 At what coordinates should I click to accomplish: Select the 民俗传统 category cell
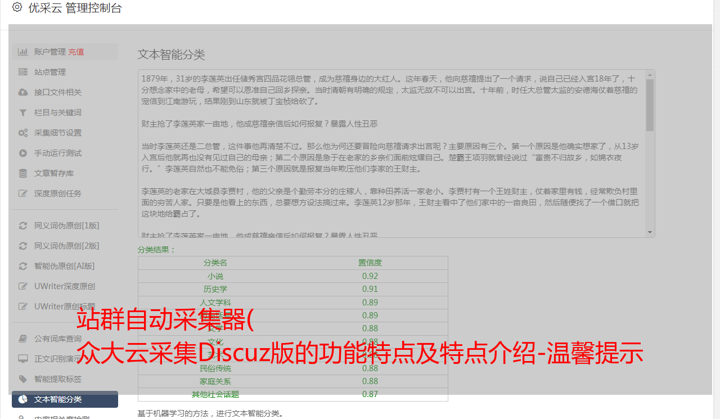tap(215, 368)
